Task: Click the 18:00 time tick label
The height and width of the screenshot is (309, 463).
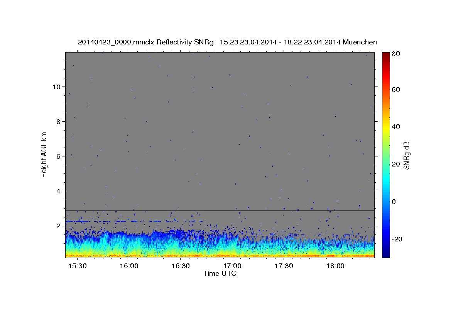Action: (x=335, y=266)
